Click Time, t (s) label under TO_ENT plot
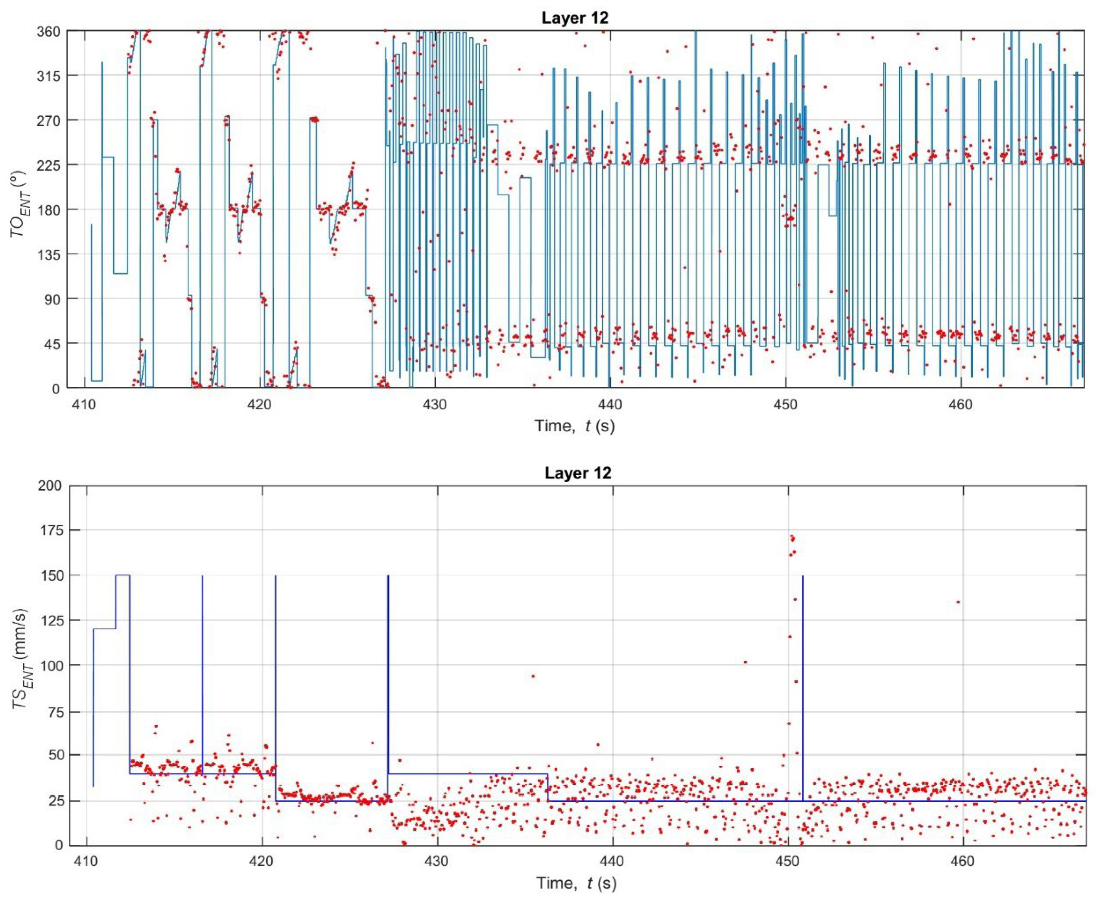 [x=575, y=427]
